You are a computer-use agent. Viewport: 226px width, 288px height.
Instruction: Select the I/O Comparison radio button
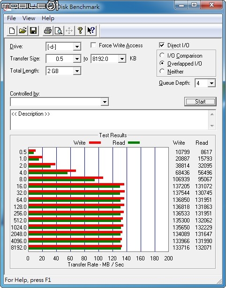coord(162,55)
